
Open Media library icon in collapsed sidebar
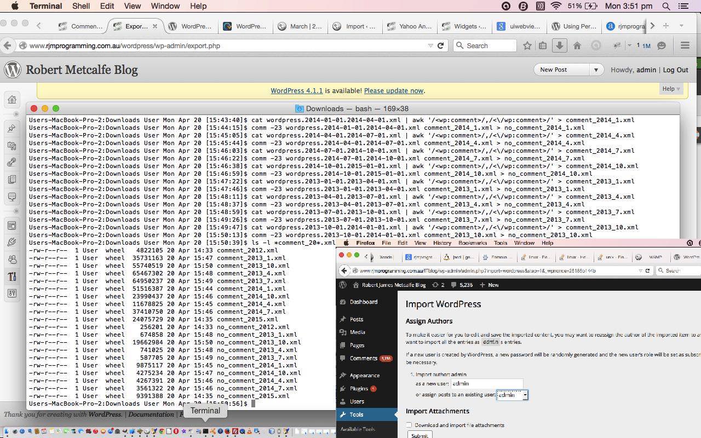[x=12, y=146]
